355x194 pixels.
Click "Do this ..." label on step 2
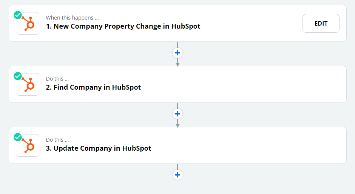pyautogui.click(x=57, y=79)
